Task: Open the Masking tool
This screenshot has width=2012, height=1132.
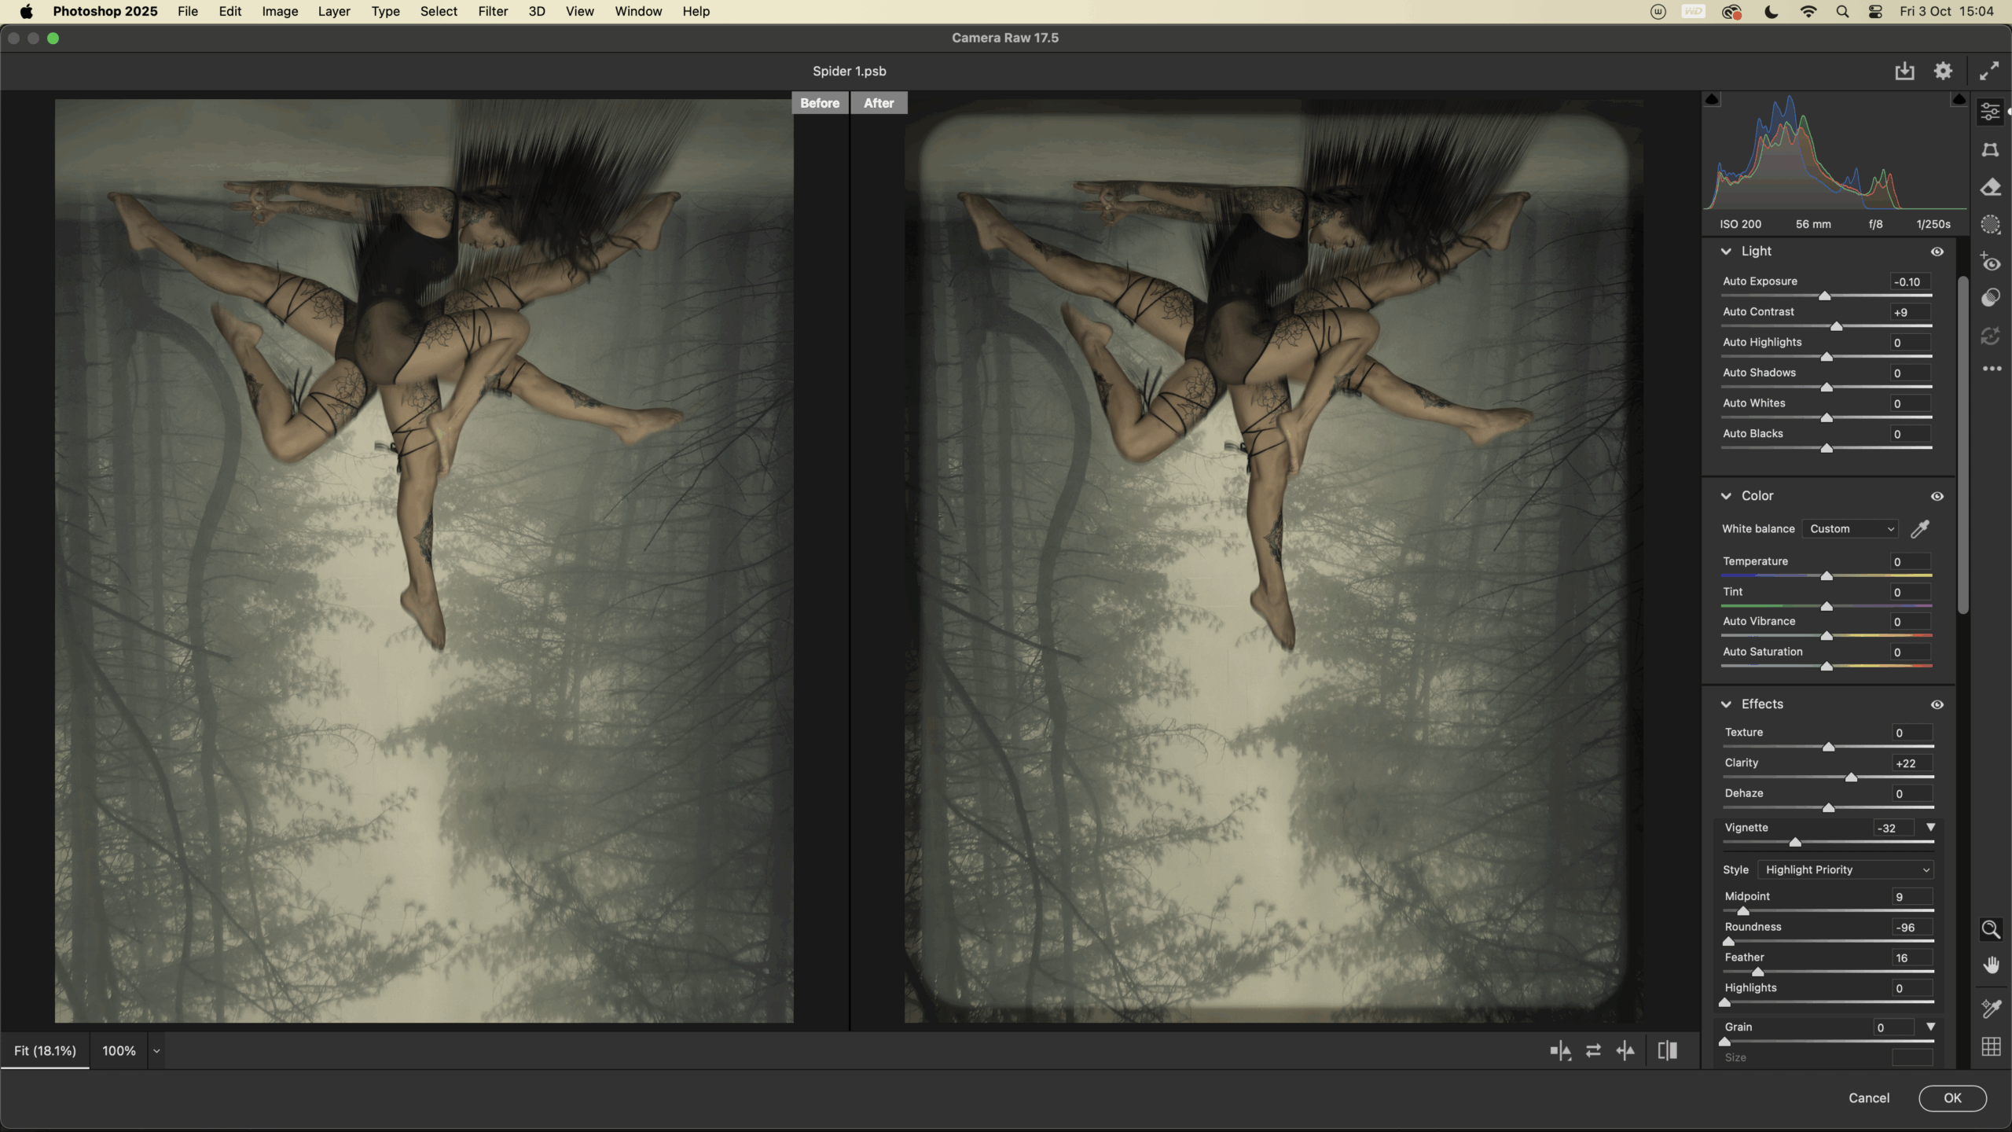Action: (1990, 225)
